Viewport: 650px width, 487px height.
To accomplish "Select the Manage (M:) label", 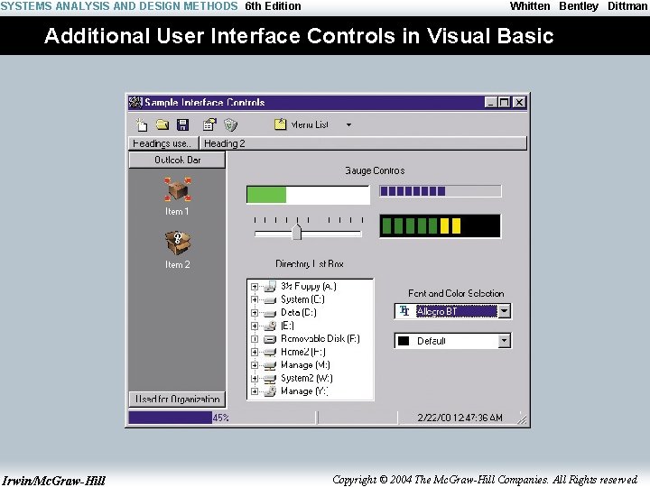I will 305,365.
